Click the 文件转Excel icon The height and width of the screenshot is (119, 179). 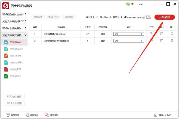pos(6,49)
